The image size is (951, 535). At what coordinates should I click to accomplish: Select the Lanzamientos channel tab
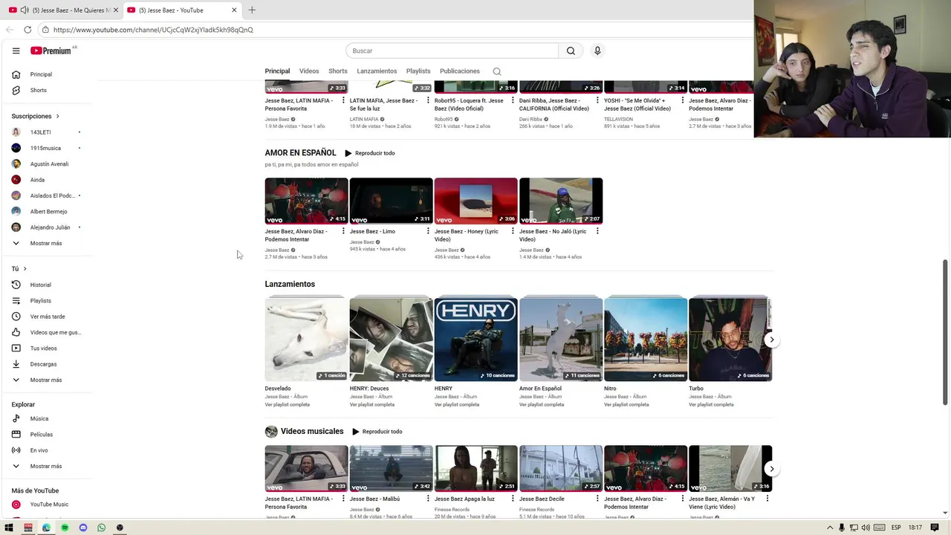(x=377, y=71)
